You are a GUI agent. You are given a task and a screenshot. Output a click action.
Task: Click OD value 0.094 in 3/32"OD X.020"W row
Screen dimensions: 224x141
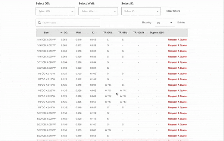pyautogui.click(x=64, y=62)
